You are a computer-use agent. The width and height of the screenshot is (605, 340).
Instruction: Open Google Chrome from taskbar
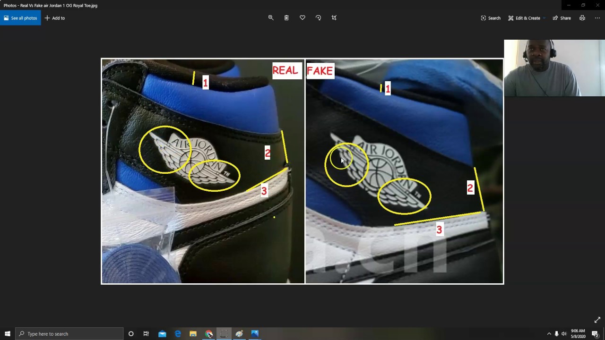[x=209, y=334]
